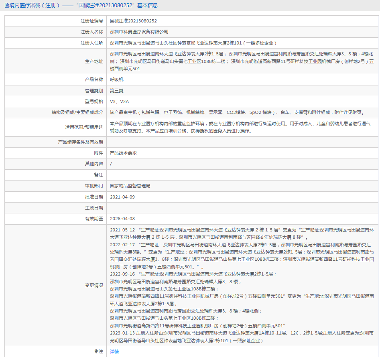Click the attachment value 产品技术要求
This screenshot has width=380, height=357.
(x=123, y=153)
